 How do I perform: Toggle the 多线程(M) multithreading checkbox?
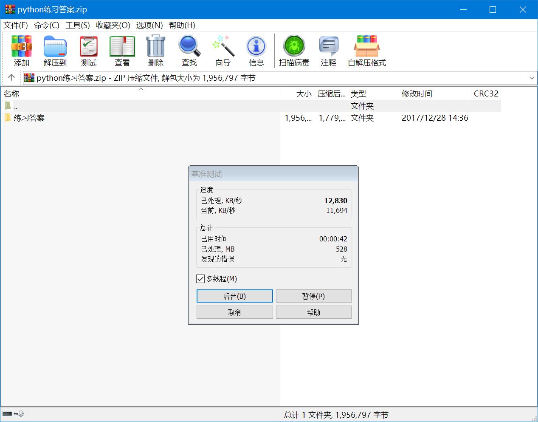[x=200, y=279]
